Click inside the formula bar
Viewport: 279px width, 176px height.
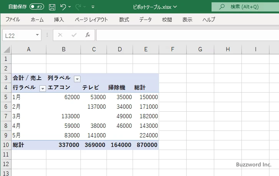pos(187,35)
